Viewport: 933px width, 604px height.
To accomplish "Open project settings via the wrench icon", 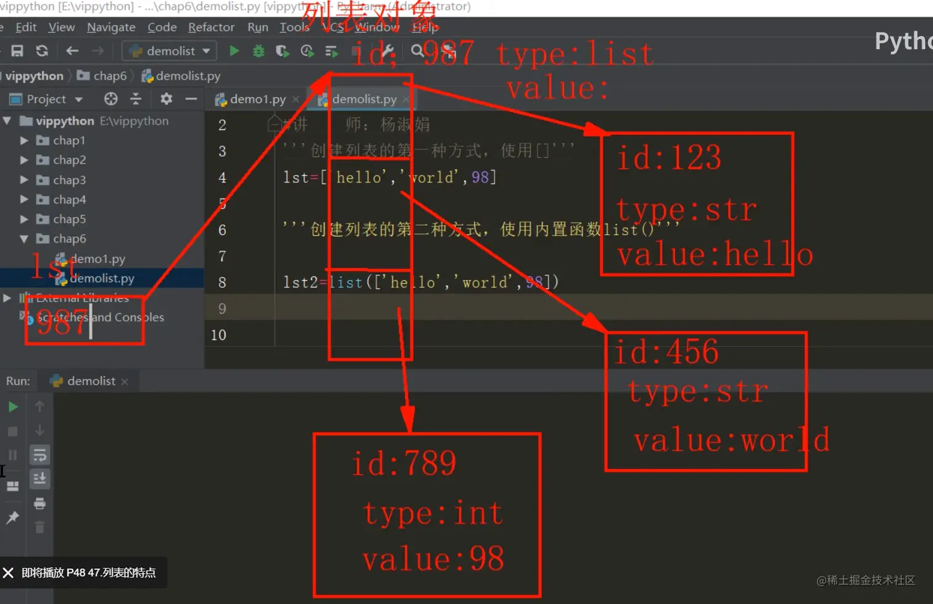I will [x=388, y=51].
